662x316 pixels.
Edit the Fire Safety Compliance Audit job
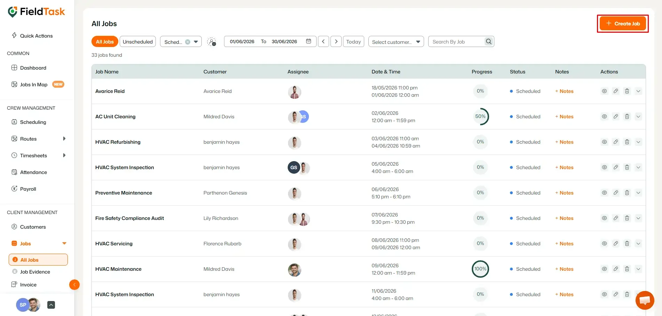click(x=616, y=218)
